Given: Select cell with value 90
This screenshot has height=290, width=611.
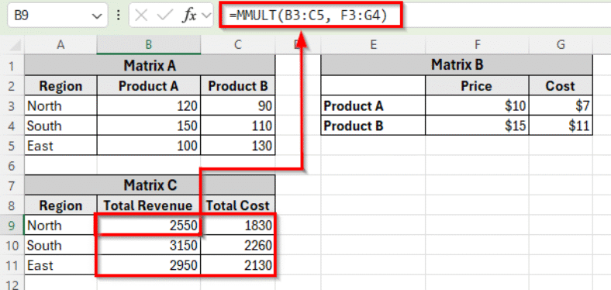Looking at the screenshot, I should (x=238, y=105).
